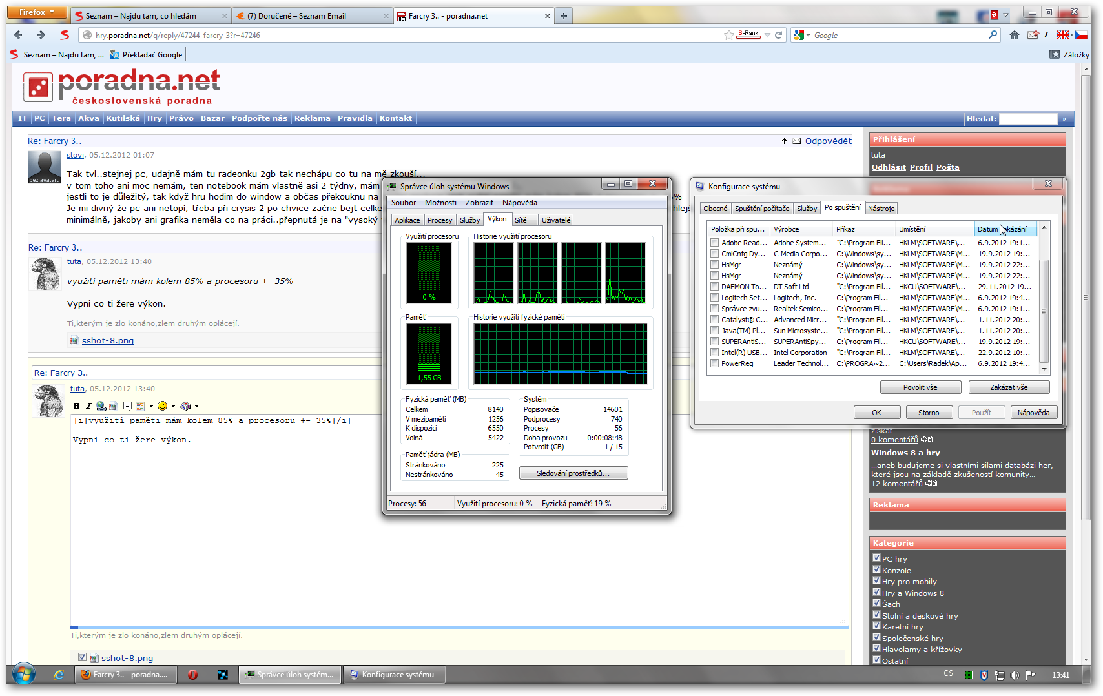Insert a hyperlink using the globe link icon
The height and width of the screenshot is (696, 1103).
point(101,406)
